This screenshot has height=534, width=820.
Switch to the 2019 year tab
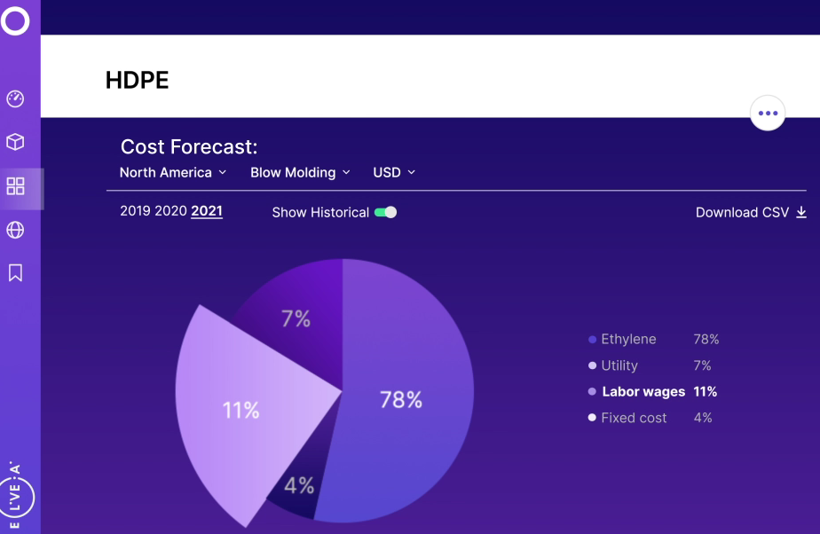(136, 211)
